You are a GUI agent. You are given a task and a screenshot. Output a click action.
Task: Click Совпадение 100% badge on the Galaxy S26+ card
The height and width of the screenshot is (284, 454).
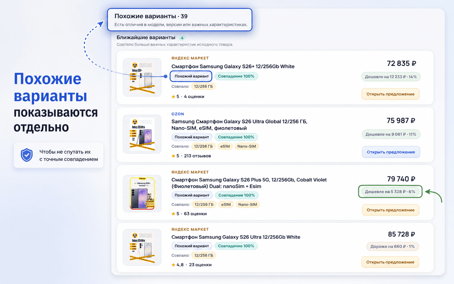[236, 76]
